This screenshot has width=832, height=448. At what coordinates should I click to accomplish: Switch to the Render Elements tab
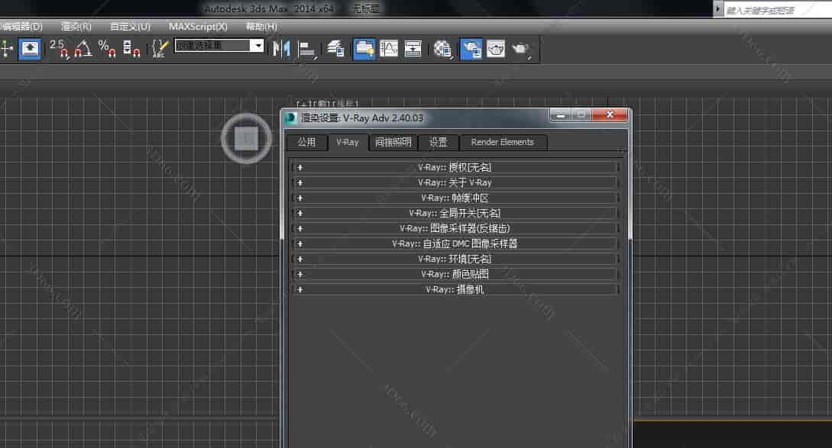[x=502, y=142]
